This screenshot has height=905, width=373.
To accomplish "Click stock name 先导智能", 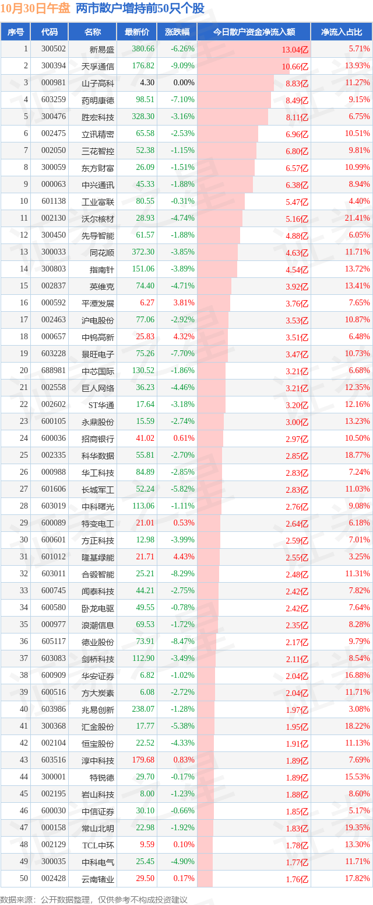I will [x=98, y=236].
